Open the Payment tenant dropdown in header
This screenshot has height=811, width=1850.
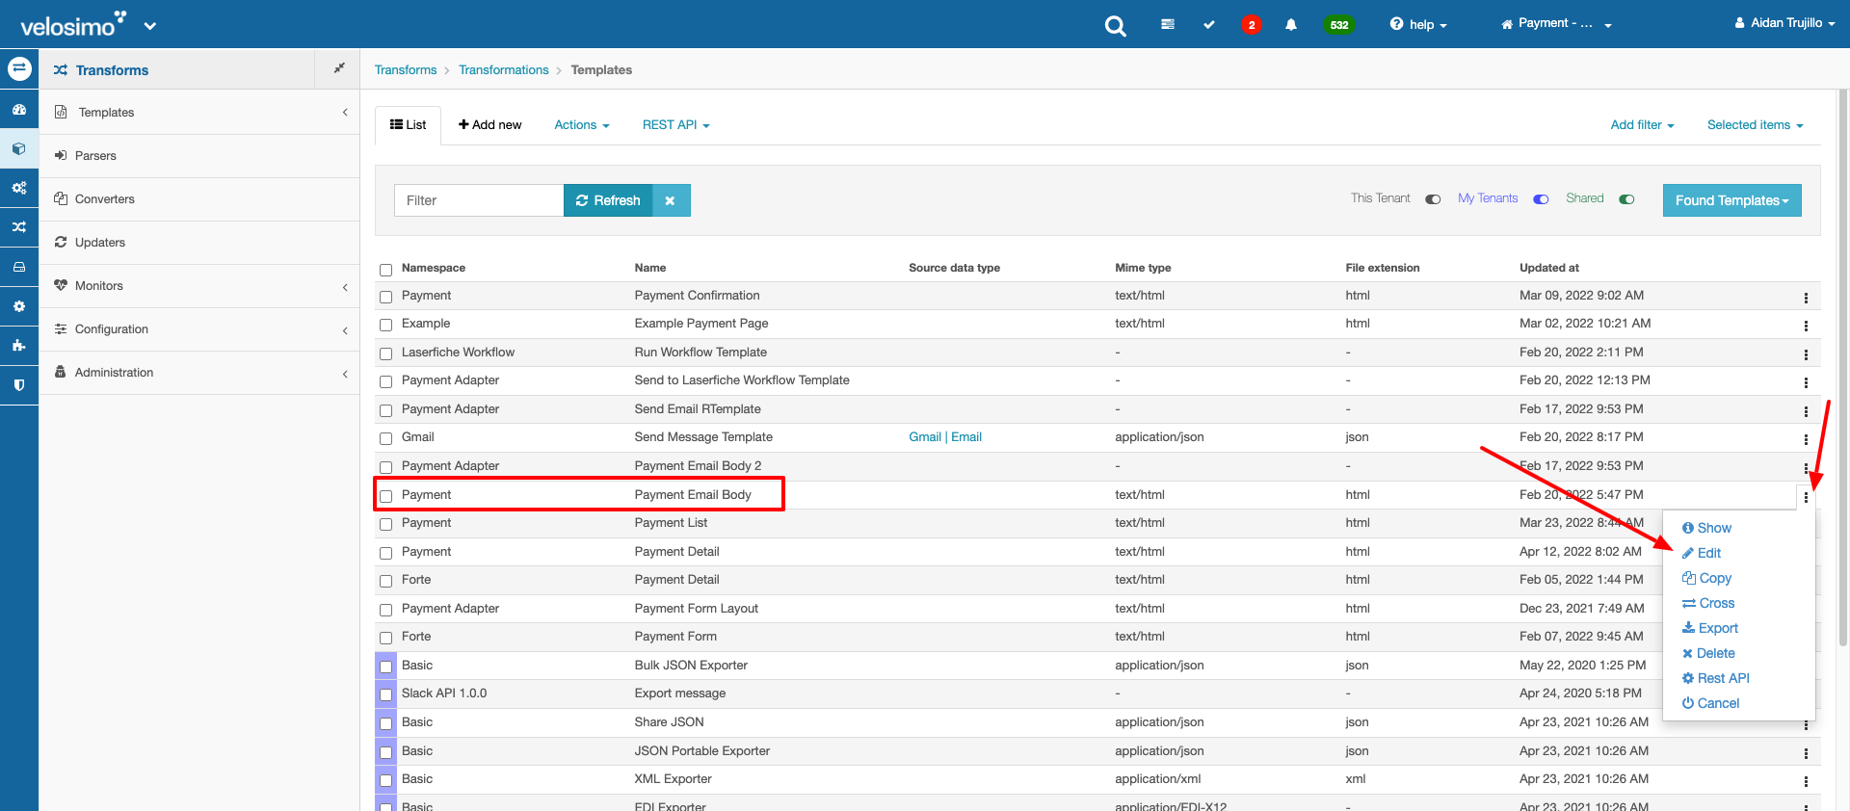[1556, 24]
